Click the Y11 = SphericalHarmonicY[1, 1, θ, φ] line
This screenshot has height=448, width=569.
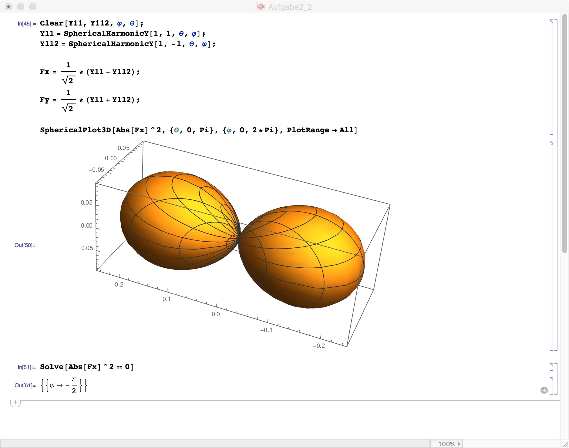(123, 34)
